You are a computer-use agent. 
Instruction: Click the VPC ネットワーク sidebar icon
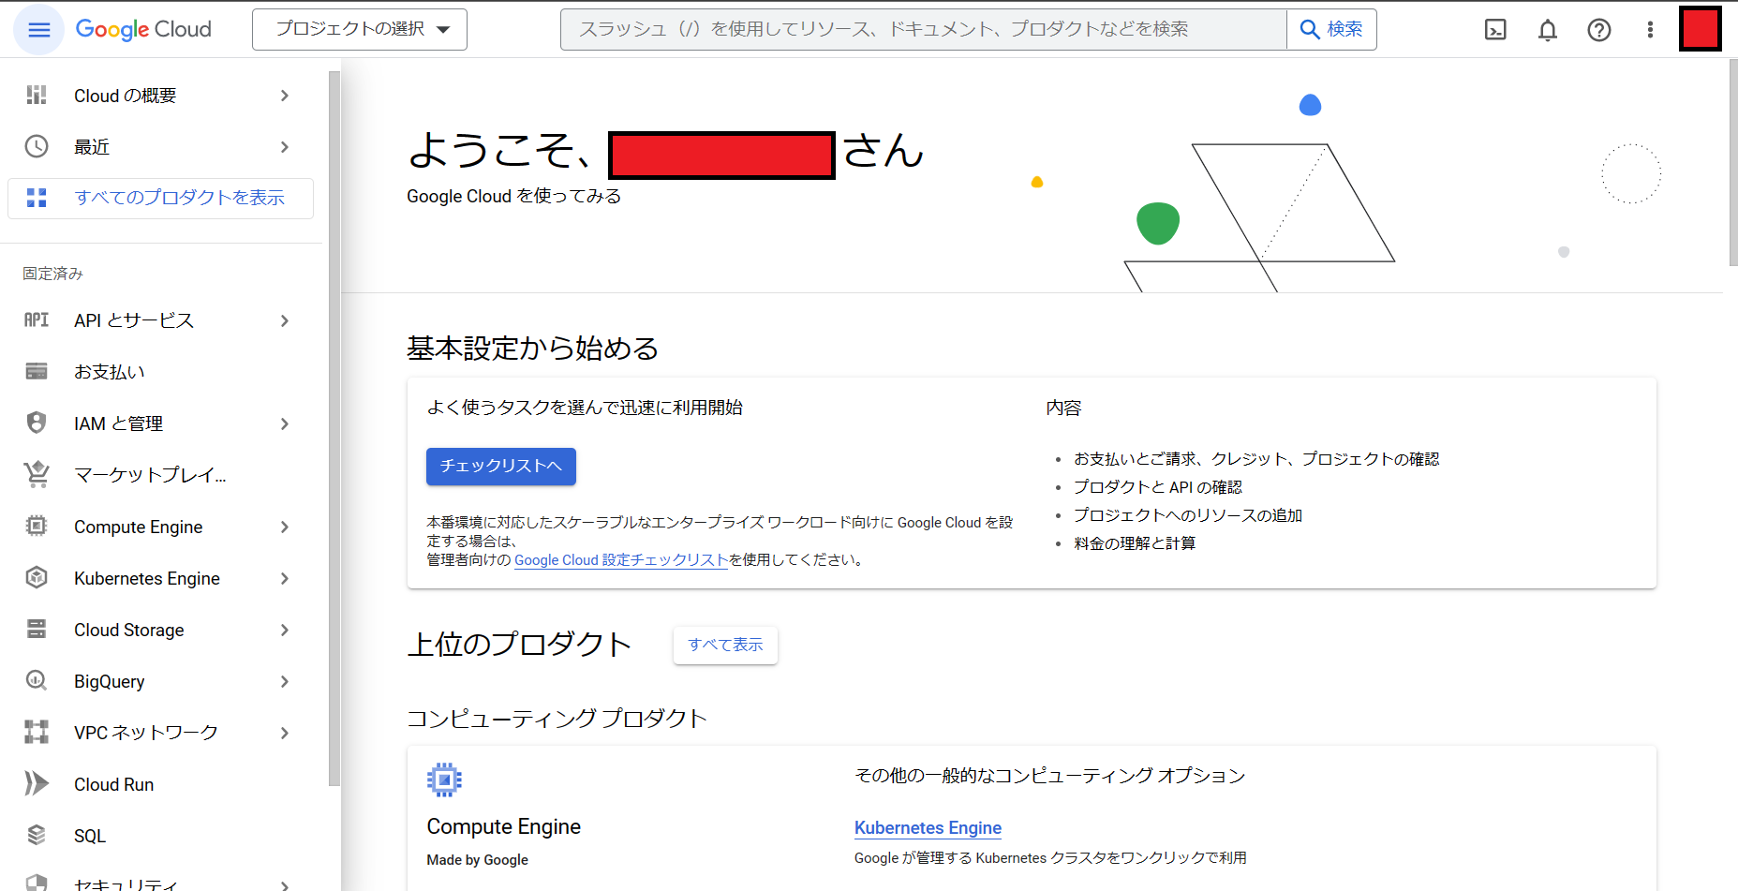pos(37,733)
